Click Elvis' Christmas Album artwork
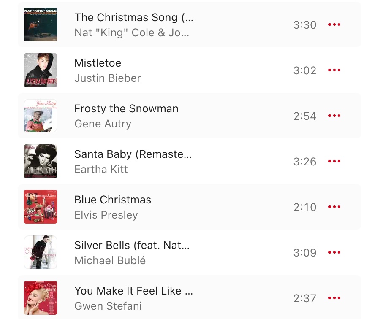This screenshot has width=380, height=319. [x=41, y=207]
